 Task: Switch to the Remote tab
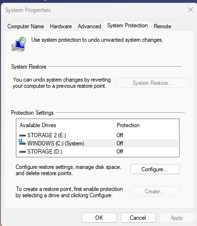162,26
